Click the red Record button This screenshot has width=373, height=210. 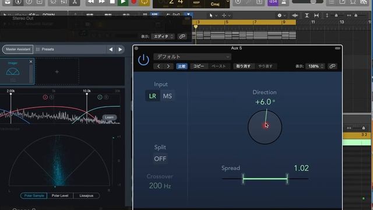tap(133, 2)
